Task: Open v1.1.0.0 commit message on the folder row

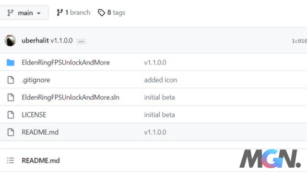Action: [155, 63]
